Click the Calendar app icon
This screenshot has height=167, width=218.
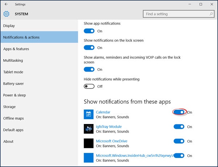[89, 114]
